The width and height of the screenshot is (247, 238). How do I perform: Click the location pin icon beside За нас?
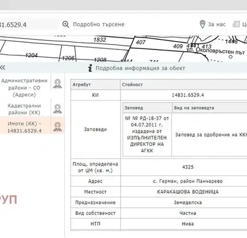pos(202,24)
